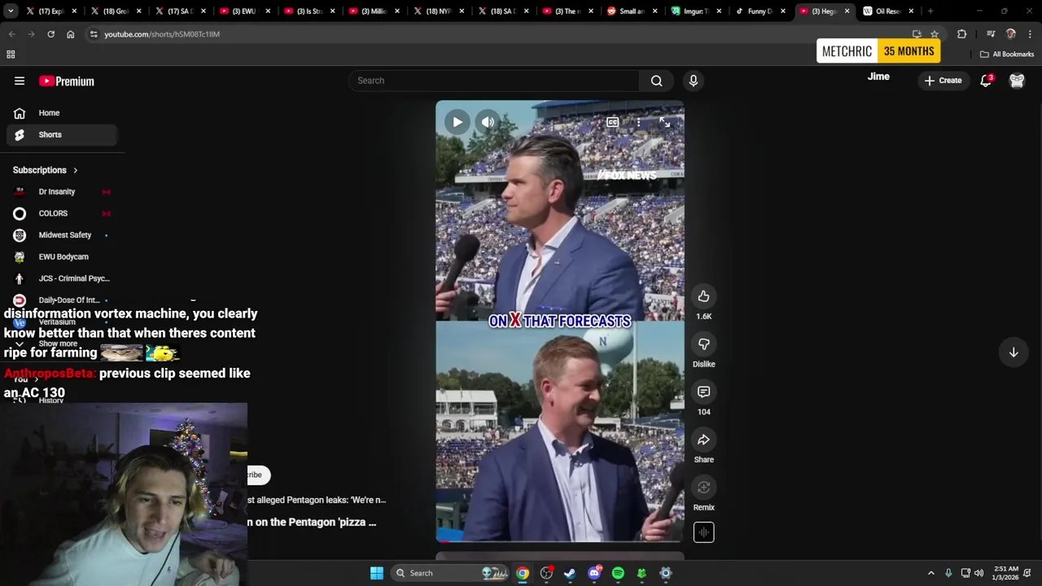The width and height of the screenshot is (1042, 586).
Task: Open Steam from the taskbar
Action: tap(570, 573)
